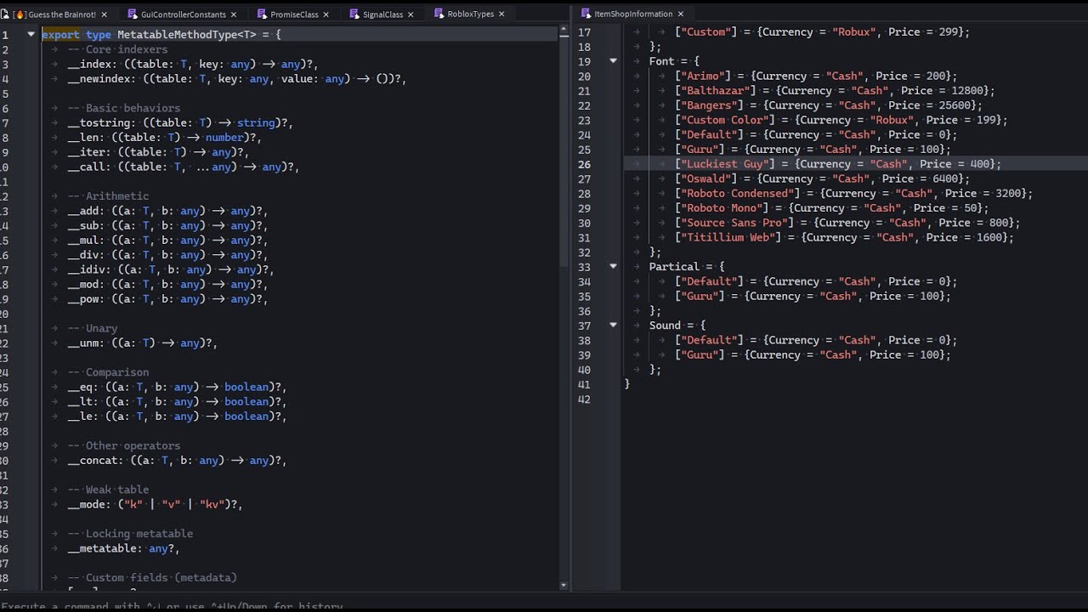
Task: Click the left editor scroll-down arrow
Action: coord(564,585)
